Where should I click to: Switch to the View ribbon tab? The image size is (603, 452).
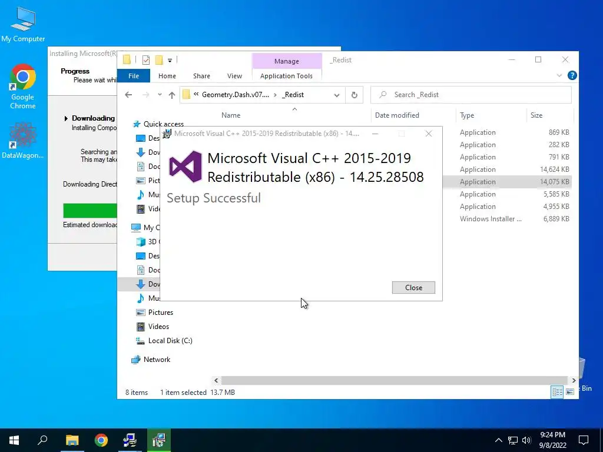click(234, 76)
